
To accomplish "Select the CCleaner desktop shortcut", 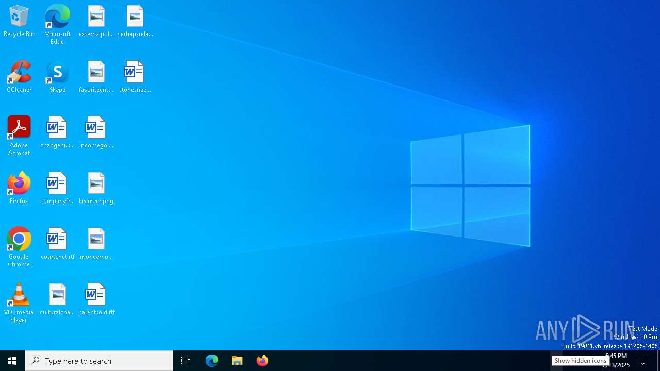I will pos(19,77).
